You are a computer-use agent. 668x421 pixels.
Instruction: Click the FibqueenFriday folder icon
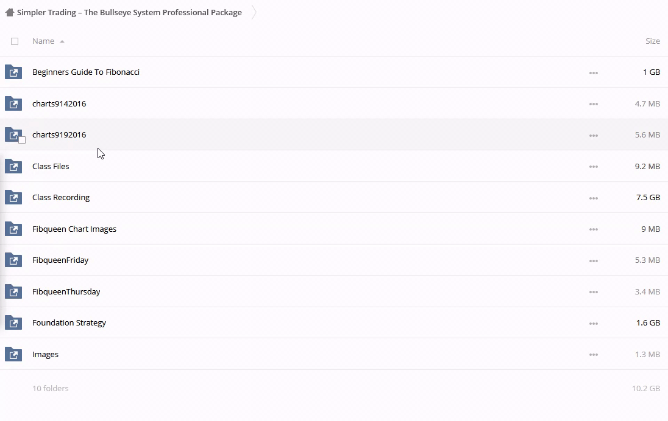coord(13,260)
